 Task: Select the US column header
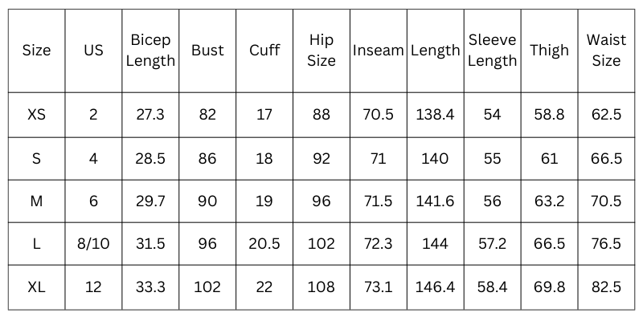(x=93, y=51)
